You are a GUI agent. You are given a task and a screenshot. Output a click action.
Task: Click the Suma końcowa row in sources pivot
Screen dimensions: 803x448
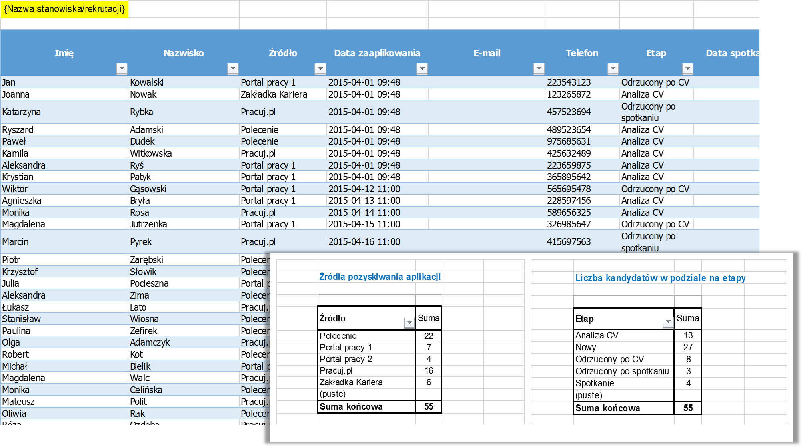coord(380,406)
